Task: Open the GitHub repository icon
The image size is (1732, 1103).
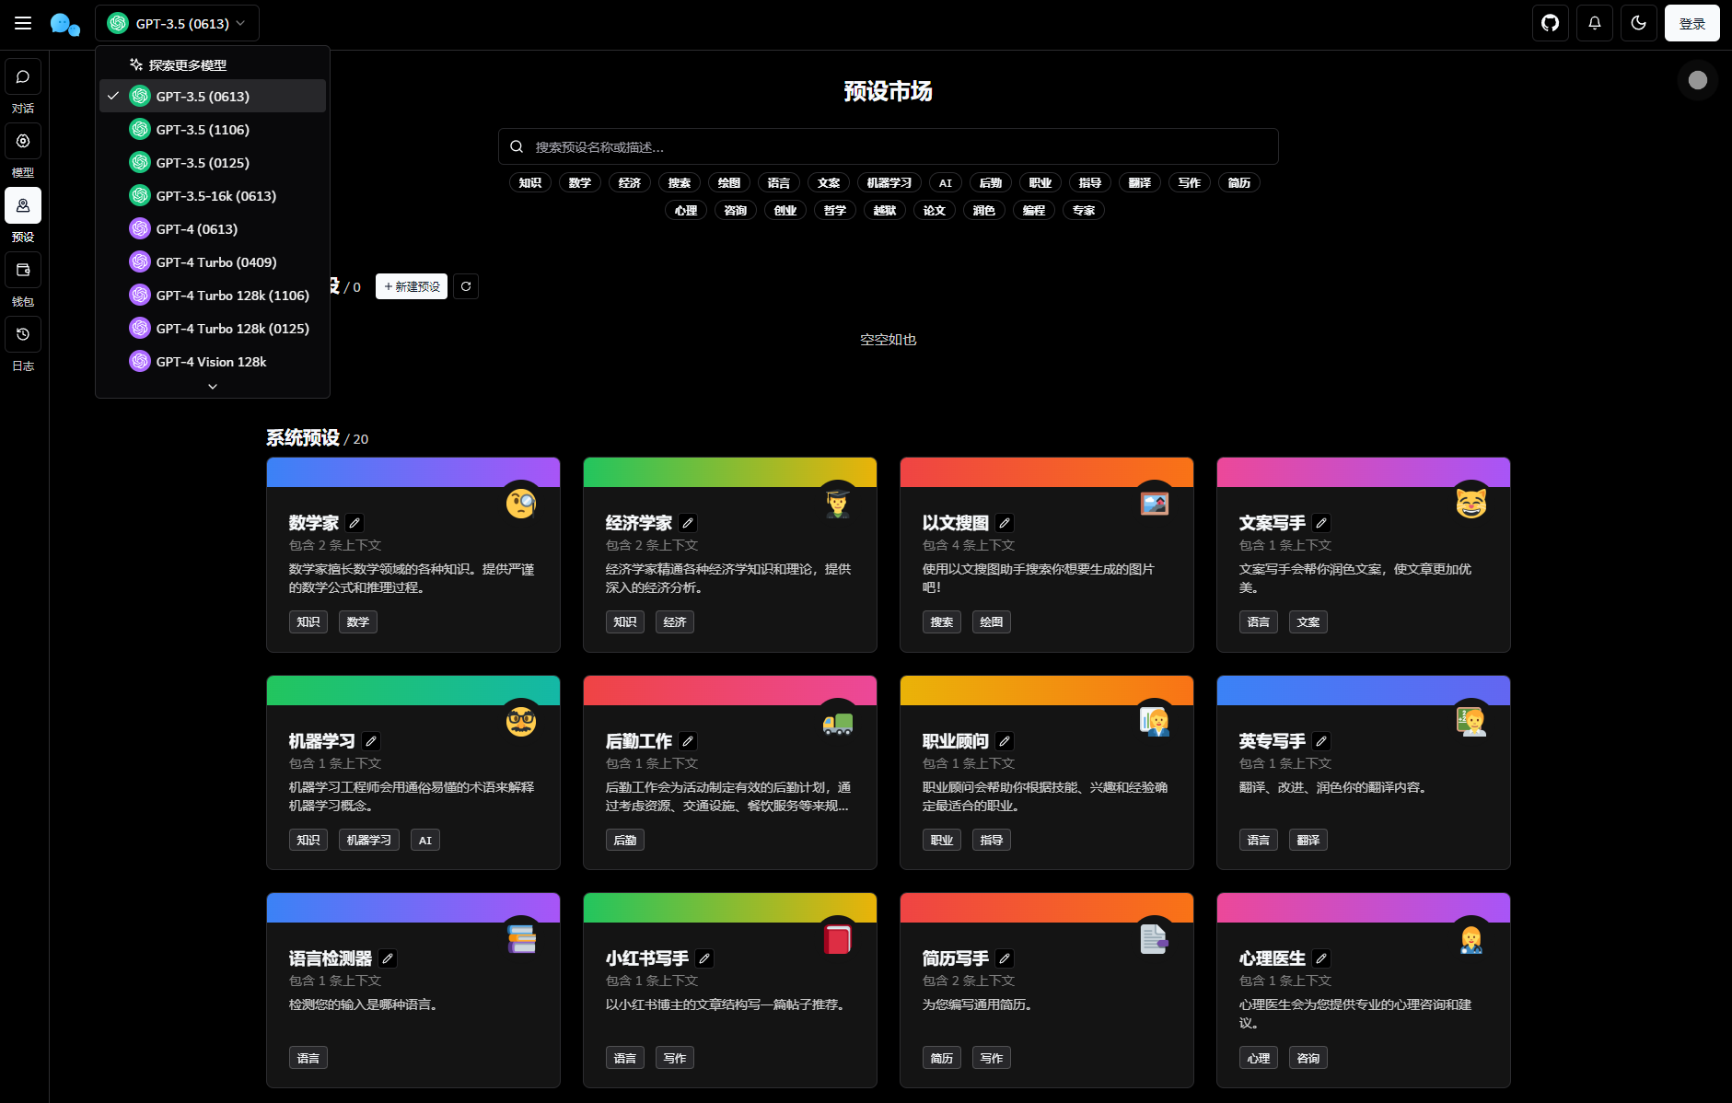Action: coord(1550,22)
